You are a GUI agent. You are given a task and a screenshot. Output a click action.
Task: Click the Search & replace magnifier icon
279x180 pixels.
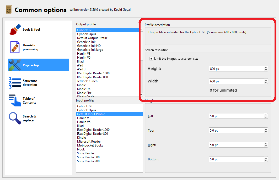15,118
